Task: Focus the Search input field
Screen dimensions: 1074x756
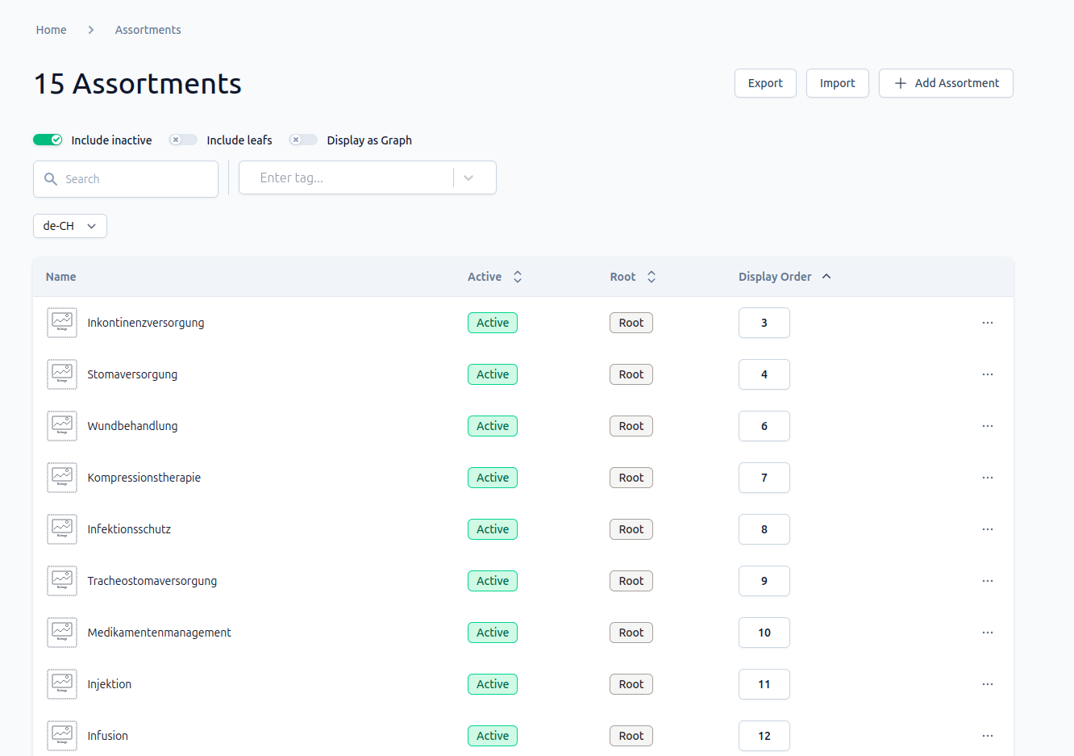Action: pyautogui.click(x=126, y=179)
